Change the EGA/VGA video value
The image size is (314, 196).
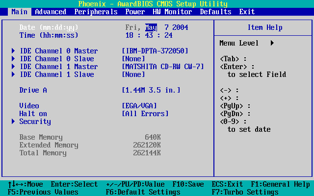[x=139, y=106]
